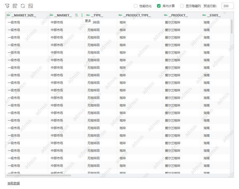
Task: Click the table summary sigma icon
Action: tap(15, 6)
